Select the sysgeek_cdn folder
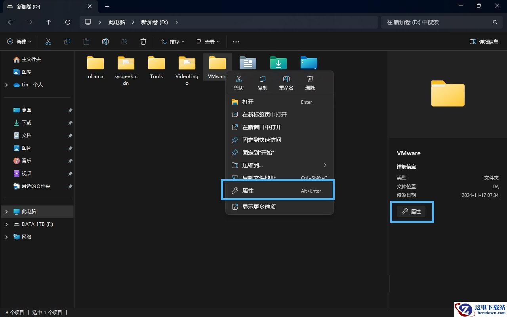The image size is (507, 317). (126, 71)
